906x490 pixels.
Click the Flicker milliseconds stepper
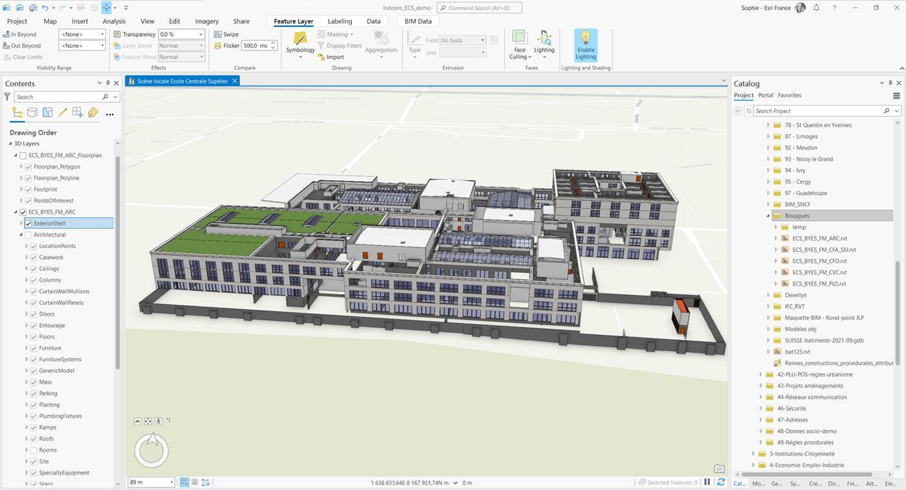pyautogui.click(x=274, y=46)
